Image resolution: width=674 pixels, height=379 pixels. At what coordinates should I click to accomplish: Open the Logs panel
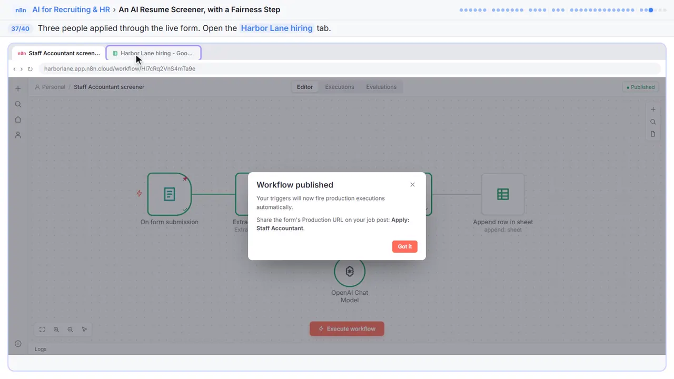41,349
